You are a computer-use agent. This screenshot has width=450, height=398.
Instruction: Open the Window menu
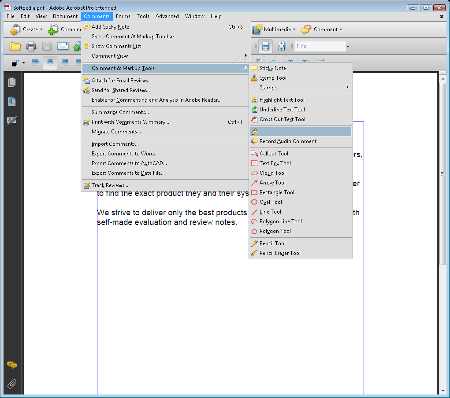(x=194, y=16)
